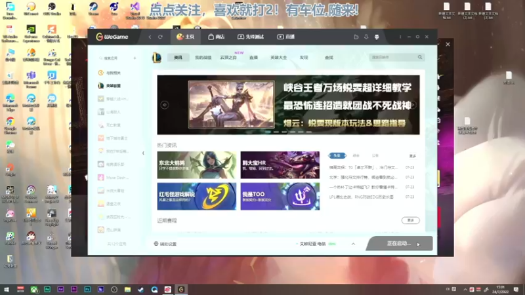
Task: Refresh the WeGame page
Action: pyautogui.click(x=160, y=37)
